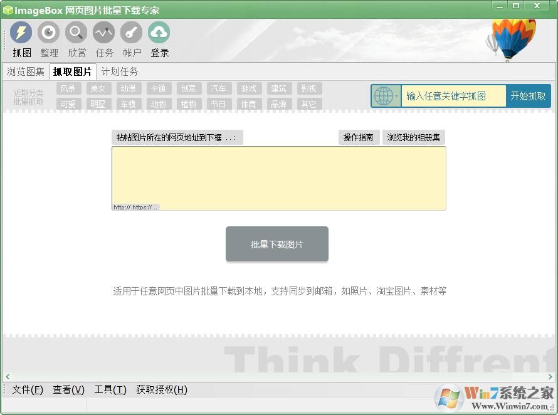
Task: Open the 查看(V) menu
Action: 69,390
